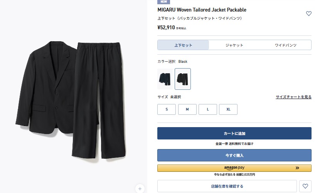Pay with the amazon pay button
Screen dimensions: 315x193
234,168
